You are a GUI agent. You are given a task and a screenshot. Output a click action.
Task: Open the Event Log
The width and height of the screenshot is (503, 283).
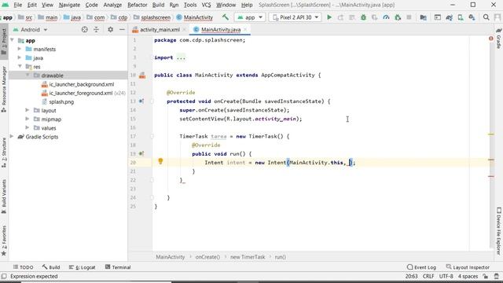pyautogui.click(x=421, y=267)
